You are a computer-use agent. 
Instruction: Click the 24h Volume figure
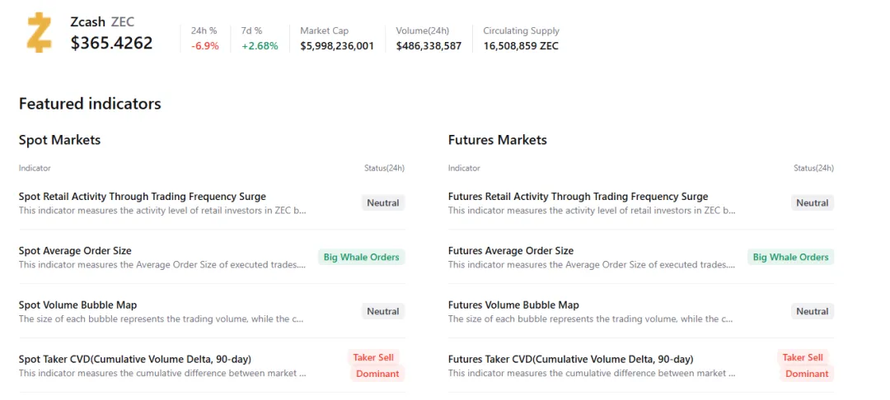[x=429, y=46]
